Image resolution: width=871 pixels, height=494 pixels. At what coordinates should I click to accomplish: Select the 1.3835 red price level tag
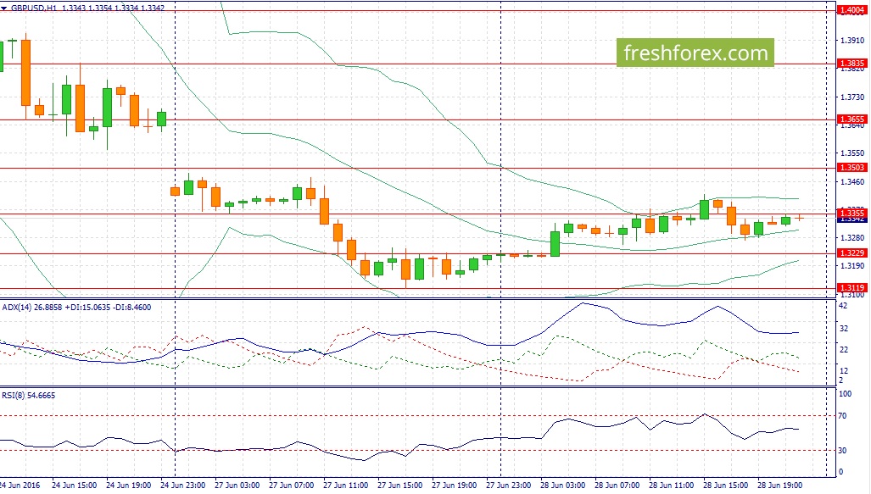[x=851, y=63]
